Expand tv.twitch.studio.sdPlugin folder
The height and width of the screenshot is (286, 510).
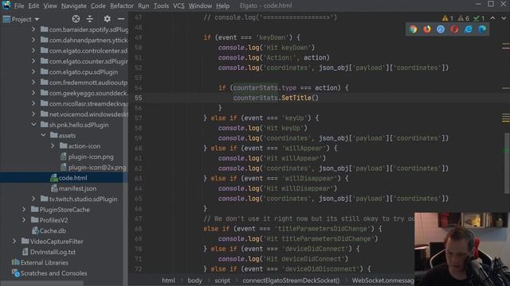[x=33, y=199]
